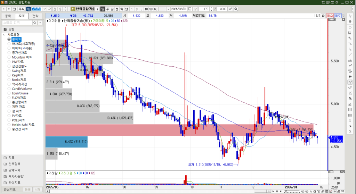The image size is (356, 194).
Task: Expand the 투자자동향 section
Action: (x=5, y=176)
